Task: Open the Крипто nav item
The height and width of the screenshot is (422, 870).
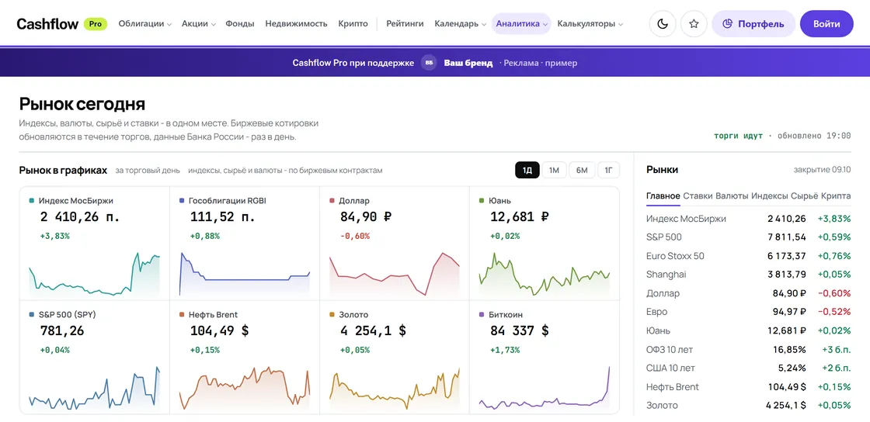Action: pyautogui.click(x=353, y=24)
